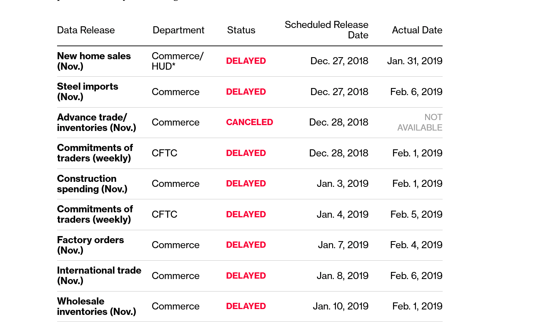
Task: Click the Scheduled Release Date column header
Action: (326, 30)
